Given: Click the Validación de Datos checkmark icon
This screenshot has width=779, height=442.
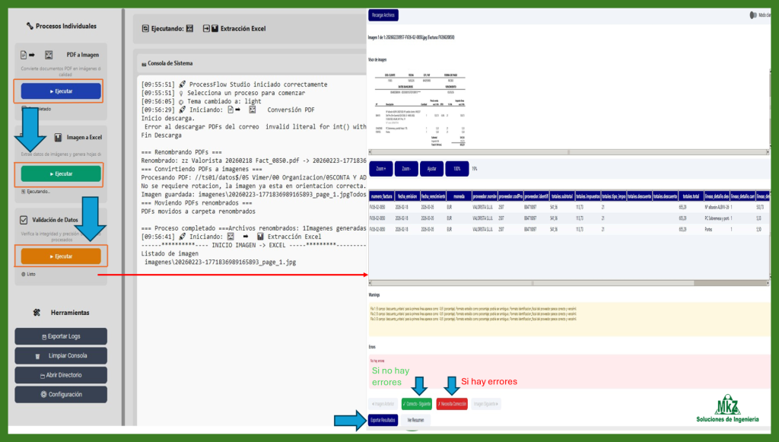Looking at the screenshot, I should pyautogui.click(x=23, y=220).
